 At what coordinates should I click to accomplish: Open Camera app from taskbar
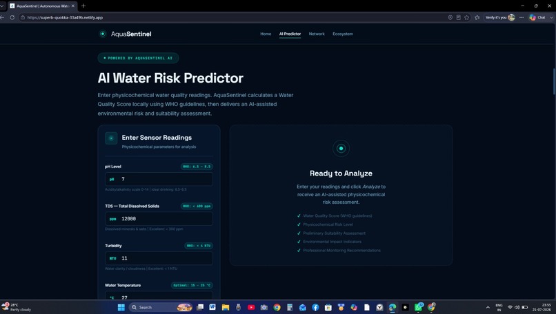point(264,307)
